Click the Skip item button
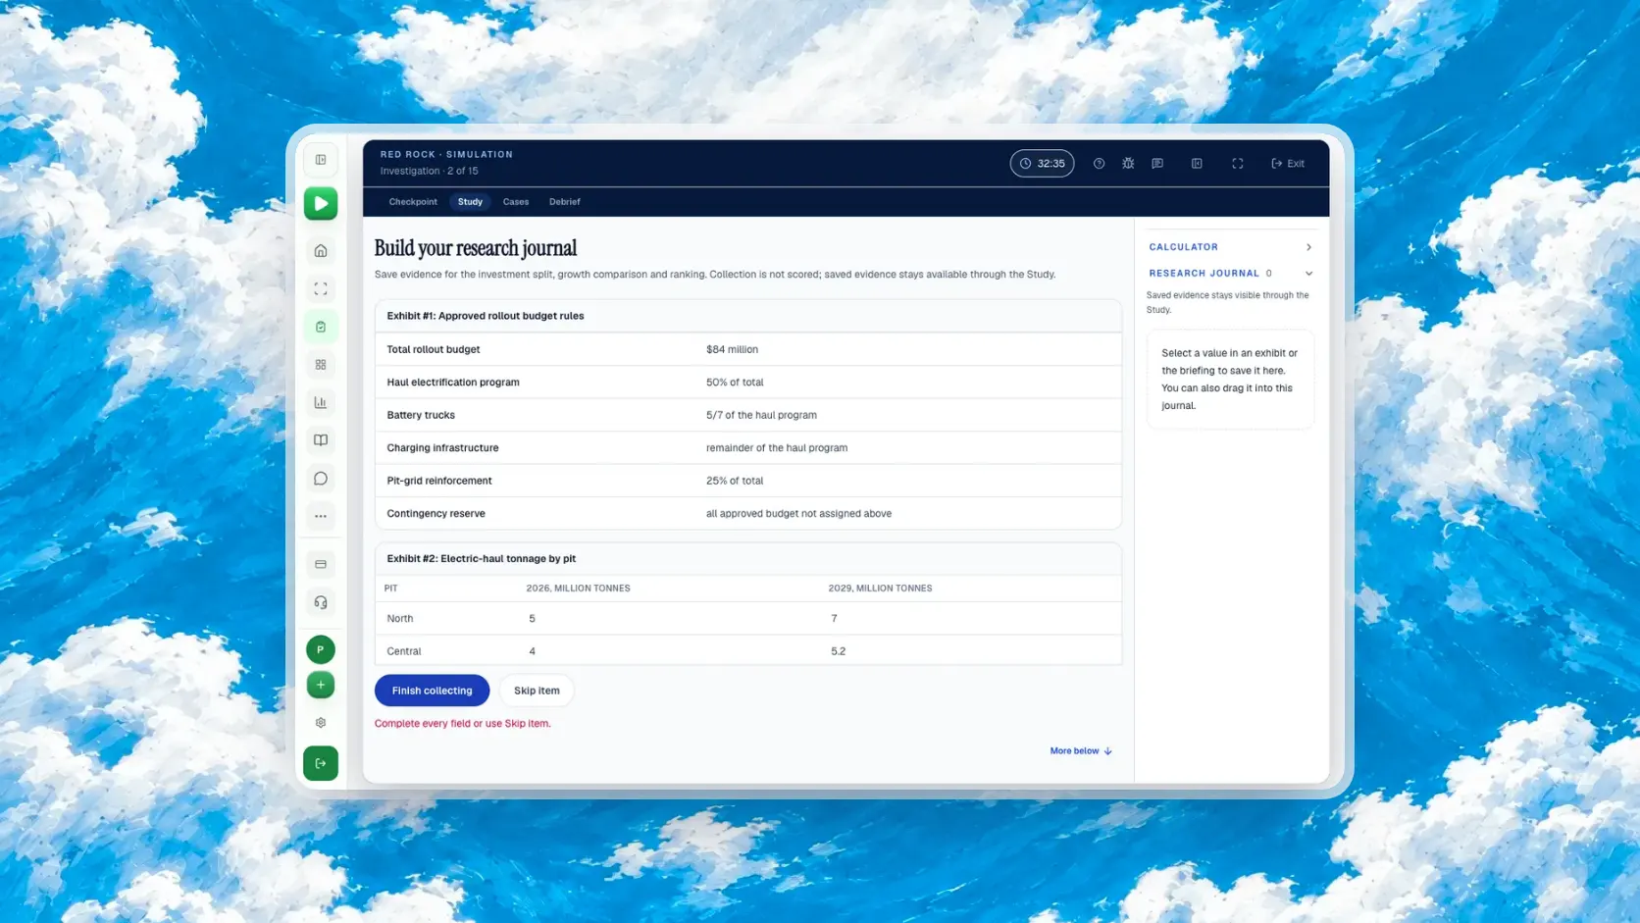 (538, 691)
